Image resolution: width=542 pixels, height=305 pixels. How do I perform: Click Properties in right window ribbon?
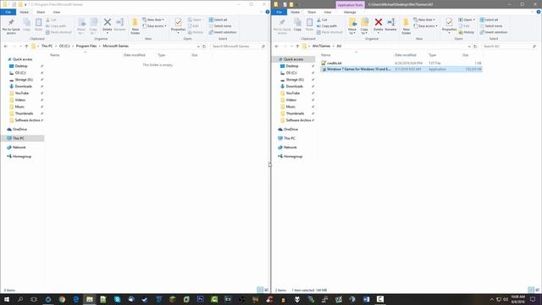tap(449, 25)
